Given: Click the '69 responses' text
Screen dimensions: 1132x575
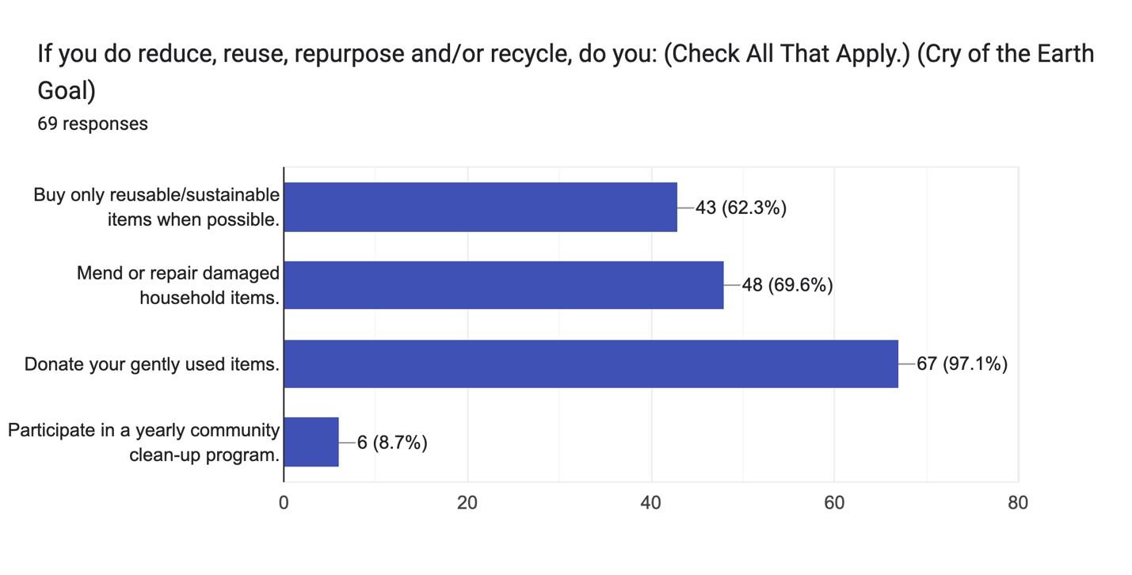Looking at the screenshot, I should (93, 124).
